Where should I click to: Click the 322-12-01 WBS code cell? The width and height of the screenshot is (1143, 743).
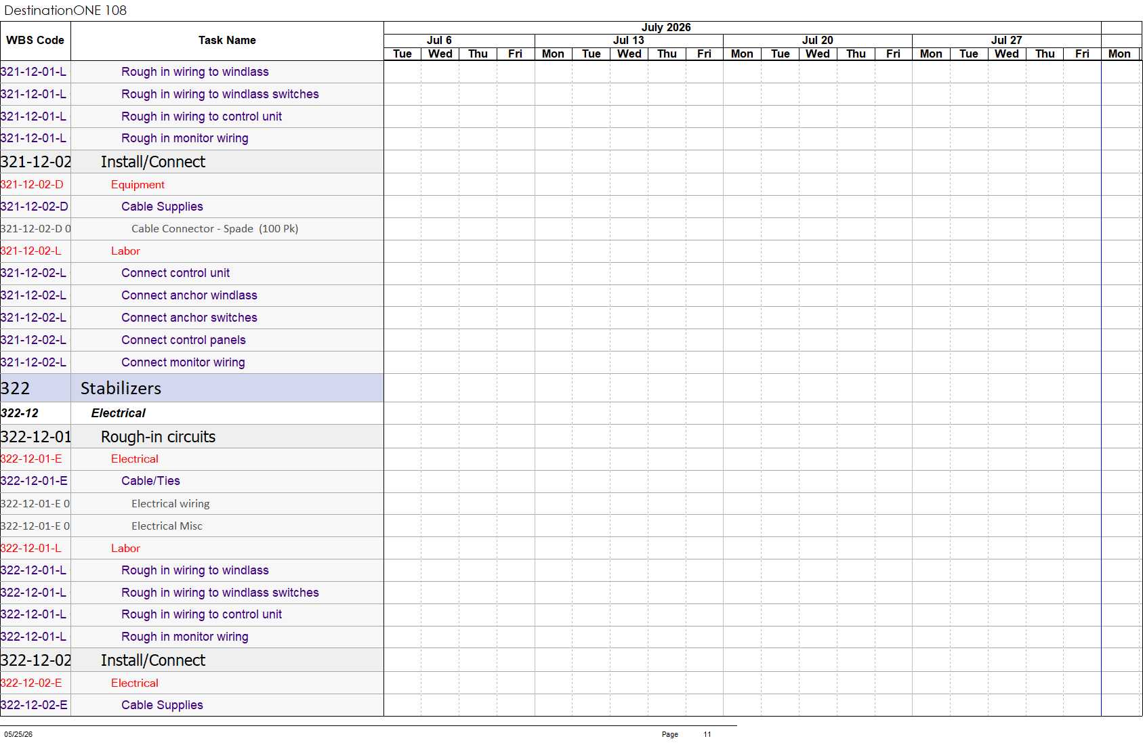(x=35, y=437)
